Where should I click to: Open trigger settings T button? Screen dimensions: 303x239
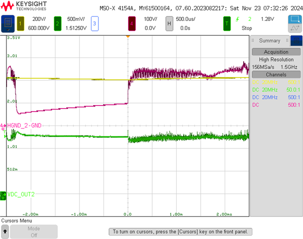[227, 24]
